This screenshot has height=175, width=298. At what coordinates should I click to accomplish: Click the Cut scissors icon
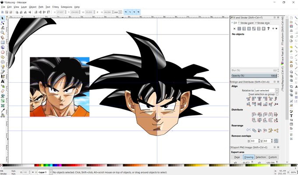pos(291,62)
